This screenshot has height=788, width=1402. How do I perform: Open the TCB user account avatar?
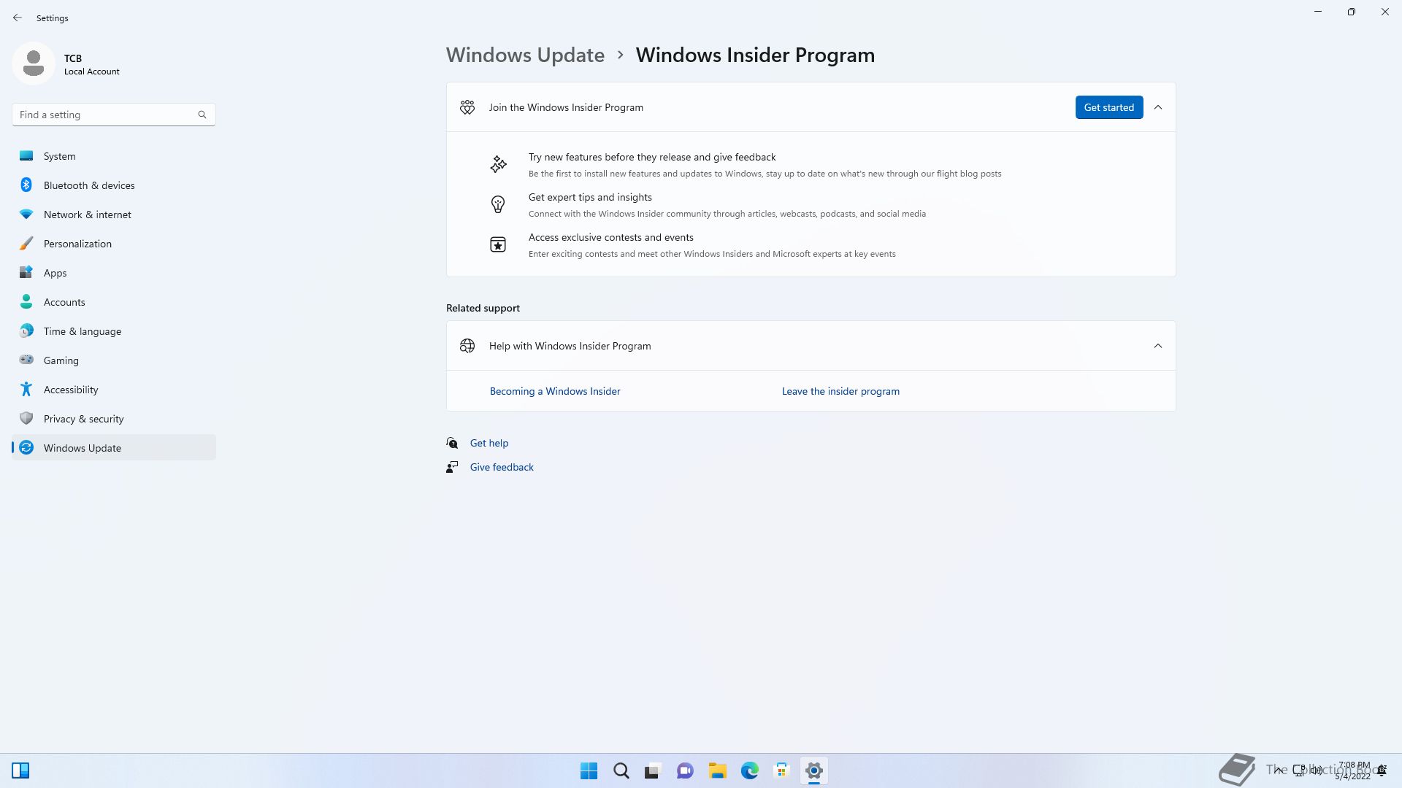pyautogui.click(x=34, y=63)
